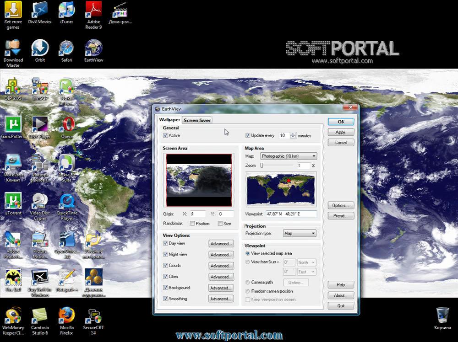Increase the update minutes spinner

pos(293,134)
